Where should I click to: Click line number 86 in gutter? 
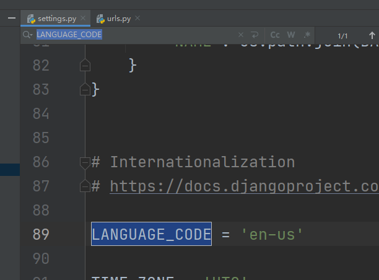tap(41, 162)
